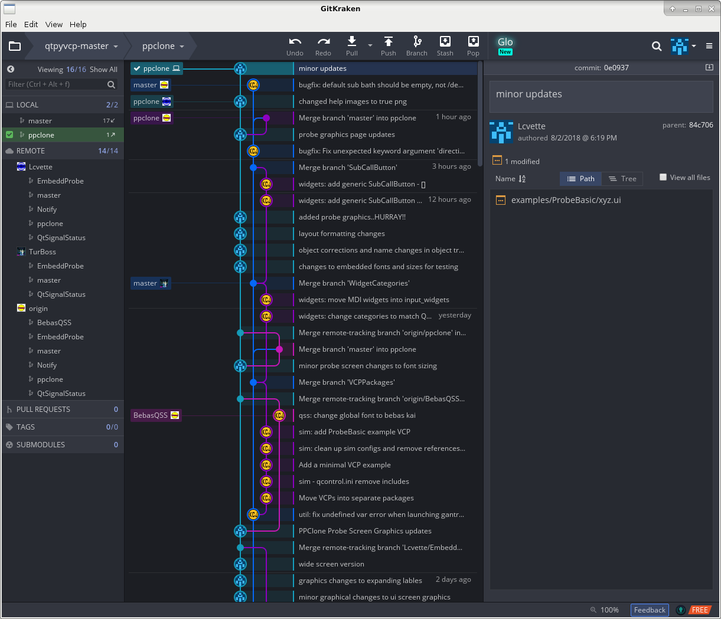Collapse the LOCAL section
The image size is (721, 619).
(62, 104)
